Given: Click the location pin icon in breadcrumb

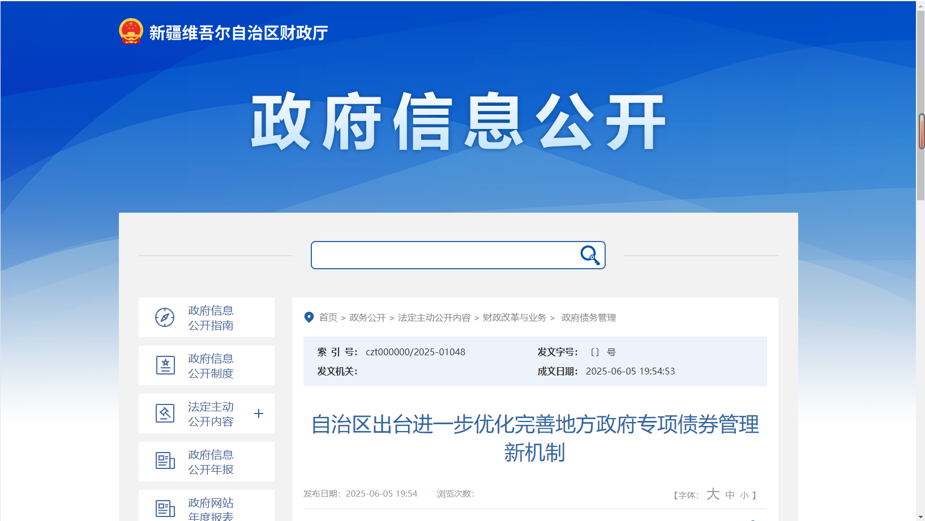Looking at the screenshot, I should tap(309, 317).
